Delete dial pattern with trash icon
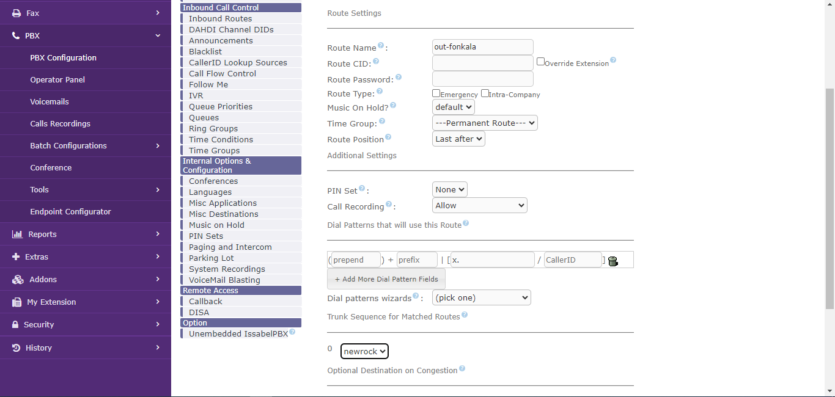This screenshot has height=397, width=835. coord(612,261)
